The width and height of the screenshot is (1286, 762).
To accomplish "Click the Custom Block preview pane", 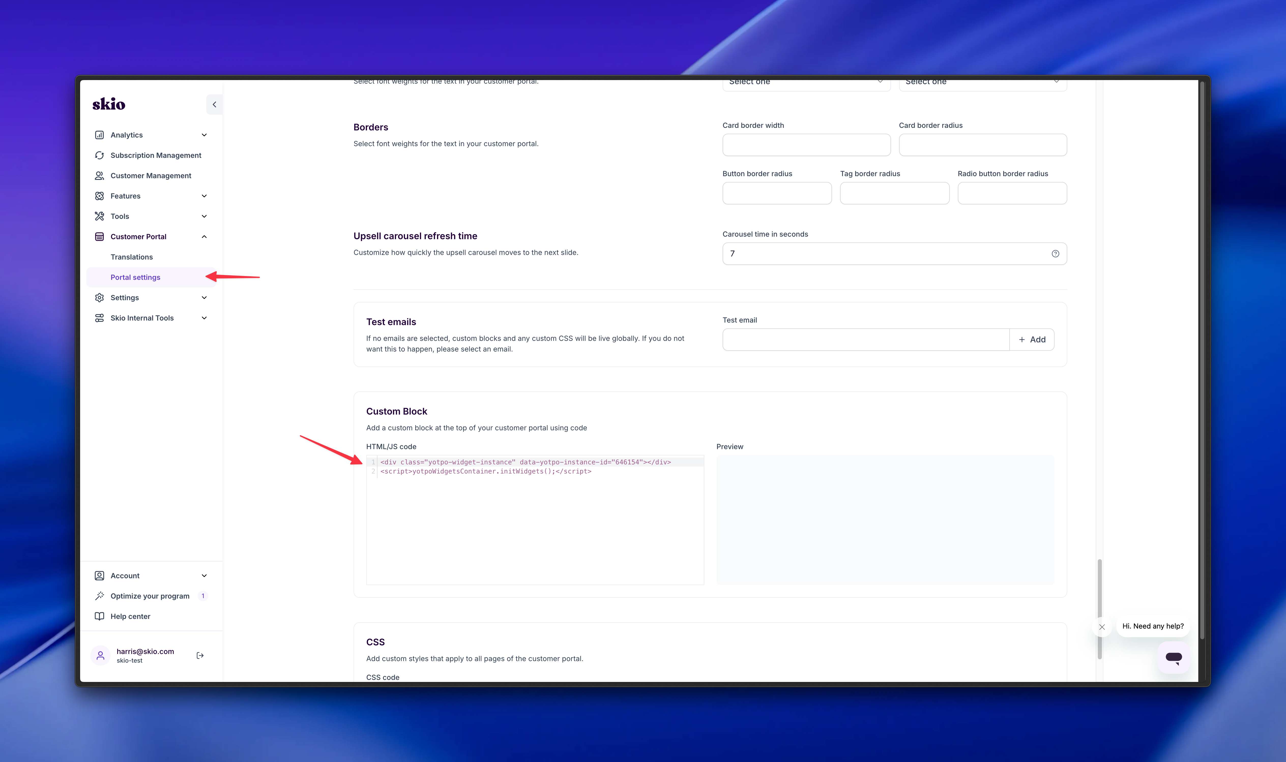I will coord(885,520).
